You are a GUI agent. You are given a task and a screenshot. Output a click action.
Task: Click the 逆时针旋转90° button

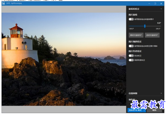coord(152,35)
